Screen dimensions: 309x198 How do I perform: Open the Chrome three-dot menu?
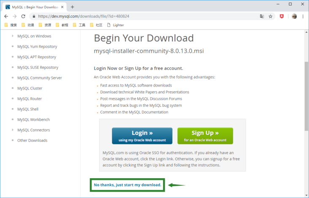pos(303,16)
